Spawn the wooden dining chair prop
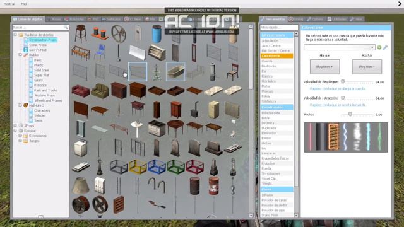 click(x=232, y=71)
